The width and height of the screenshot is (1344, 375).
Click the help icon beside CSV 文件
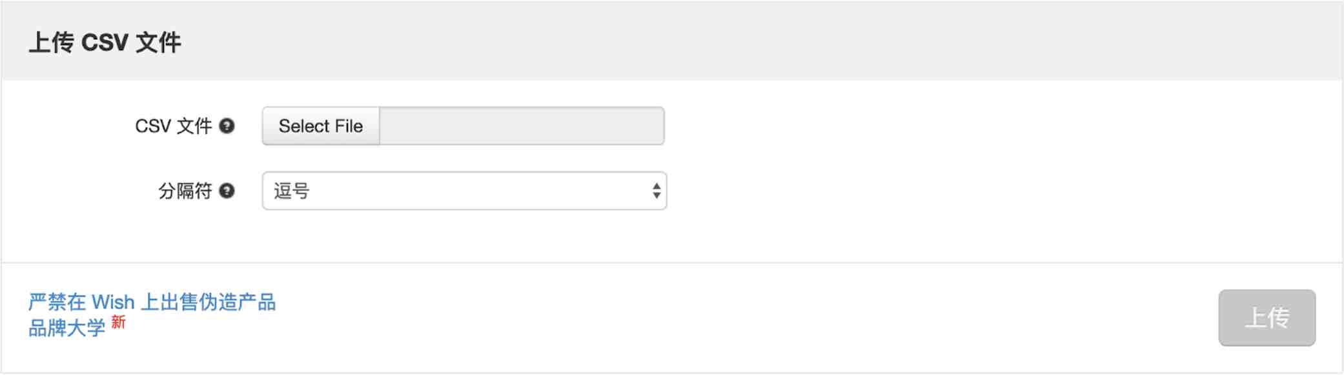[227, 126]
